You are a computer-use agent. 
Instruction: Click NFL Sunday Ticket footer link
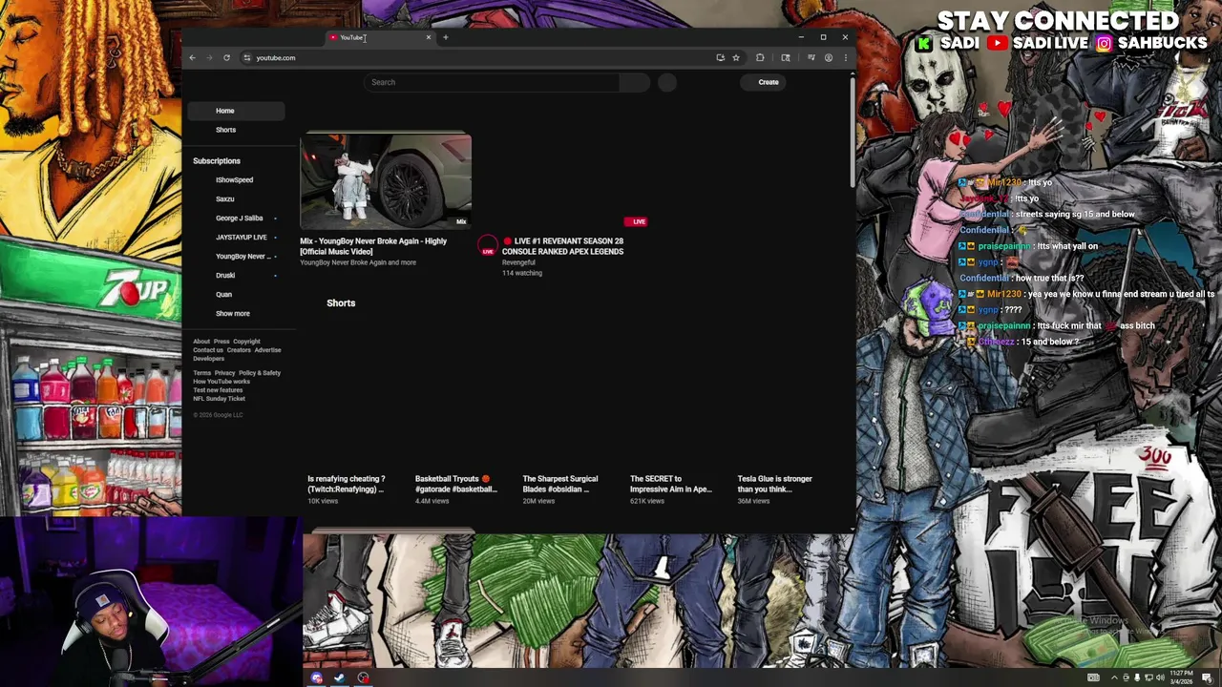[219, 399]
